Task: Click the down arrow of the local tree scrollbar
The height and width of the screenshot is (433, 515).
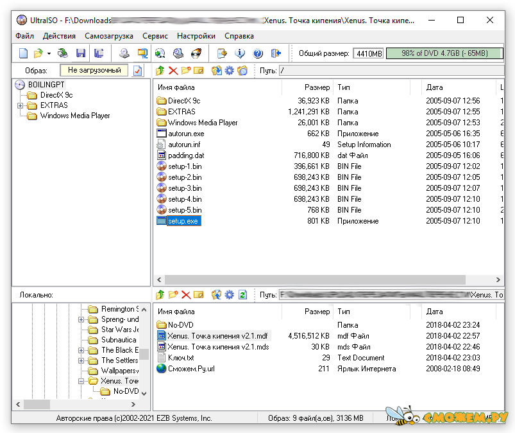Action: pos(144,393)
